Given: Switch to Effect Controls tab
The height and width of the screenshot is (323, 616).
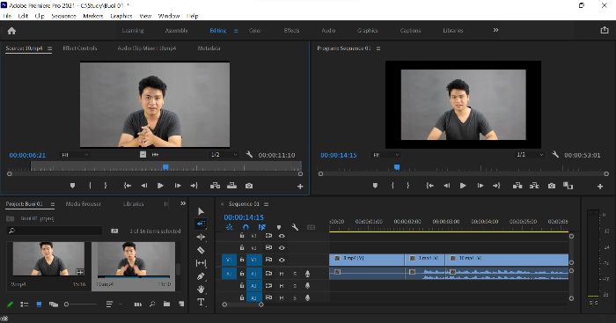Looking at the screenshot, I should click(x=80, y=48).
